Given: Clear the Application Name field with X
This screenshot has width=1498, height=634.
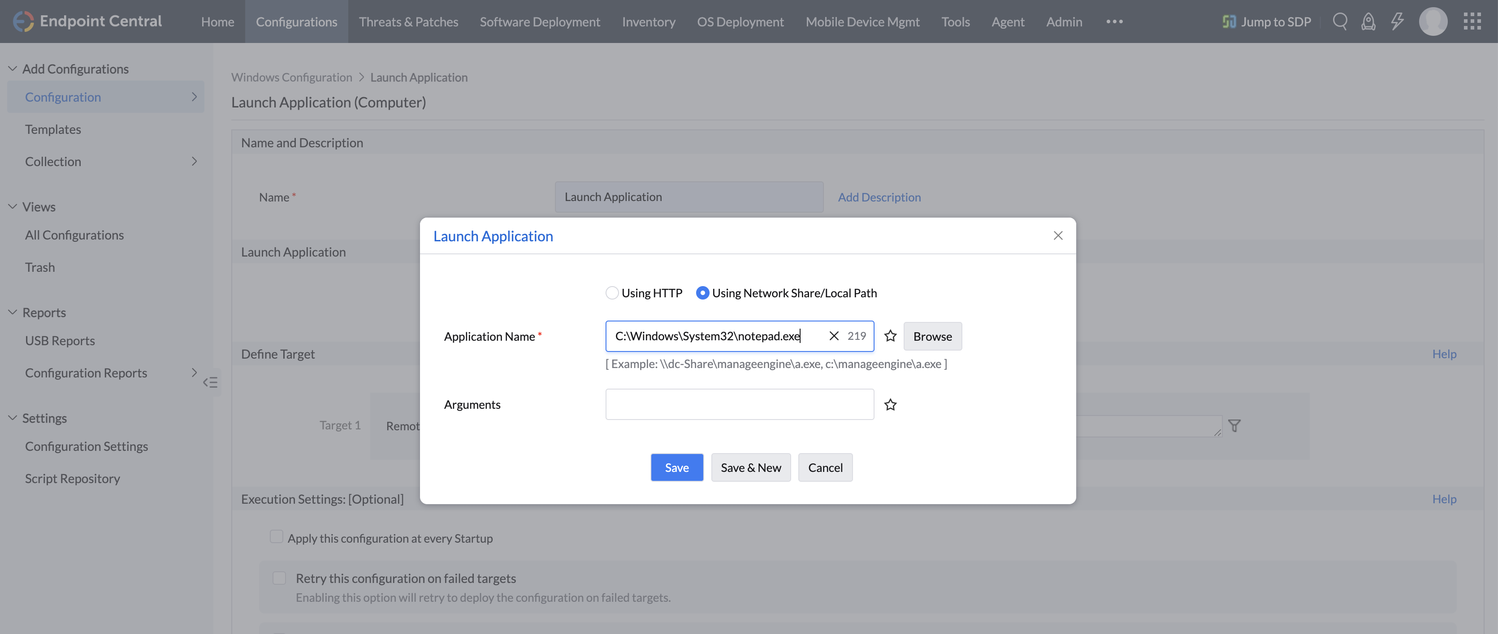Looking at the screenshot, I should coord(834,336).
